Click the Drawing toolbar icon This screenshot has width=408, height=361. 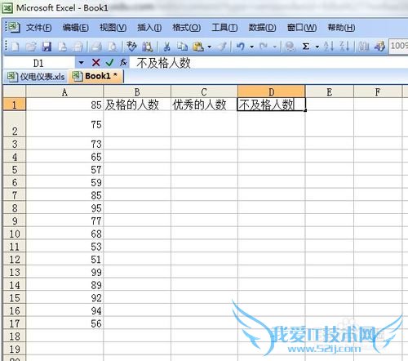(x=379, y=47)
